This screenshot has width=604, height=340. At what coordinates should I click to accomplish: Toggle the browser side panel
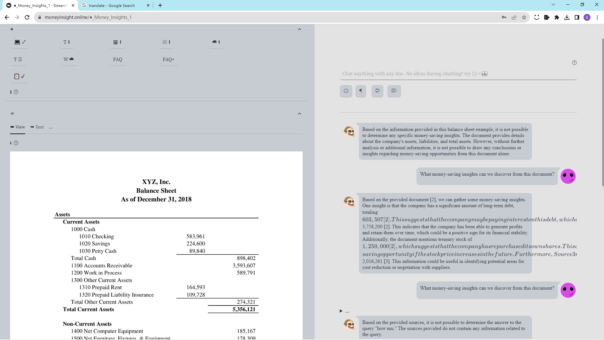click(577, 17)
